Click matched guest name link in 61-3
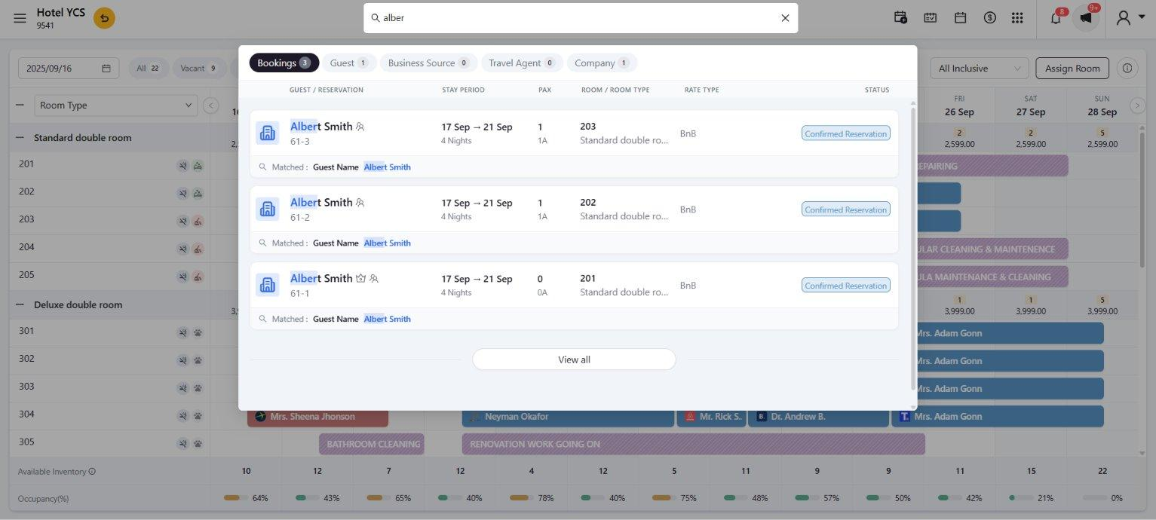 (388, 167)
